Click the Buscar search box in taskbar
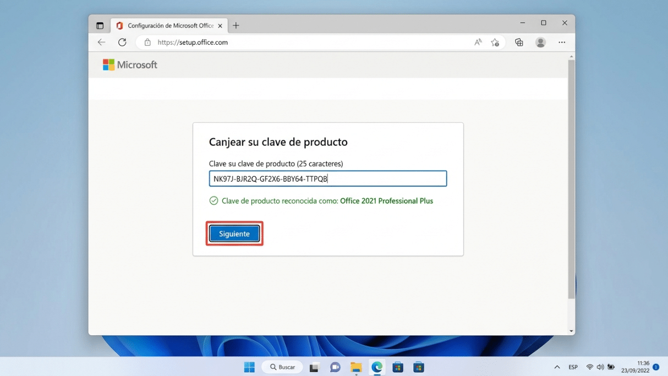This screenshot has width=668, height=376. point(282,367)
